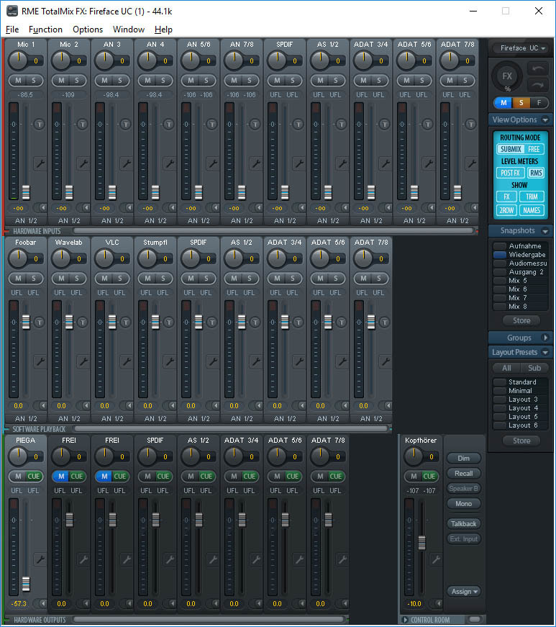The height and width of the screenshot is (627, 556).
Task: Open the Function menu
Action: [x=45, y=30]
